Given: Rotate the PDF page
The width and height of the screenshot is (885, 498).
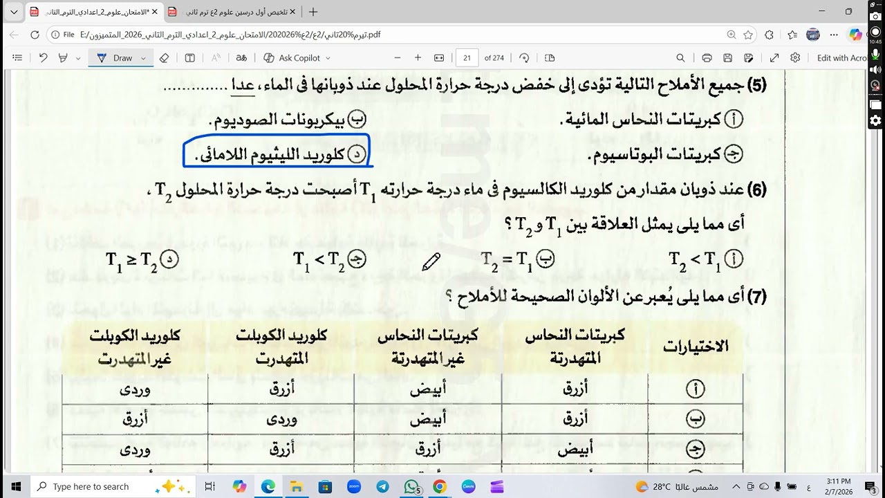Looking at the screenshot, I should pyautogui.click(x=524, y=58).
